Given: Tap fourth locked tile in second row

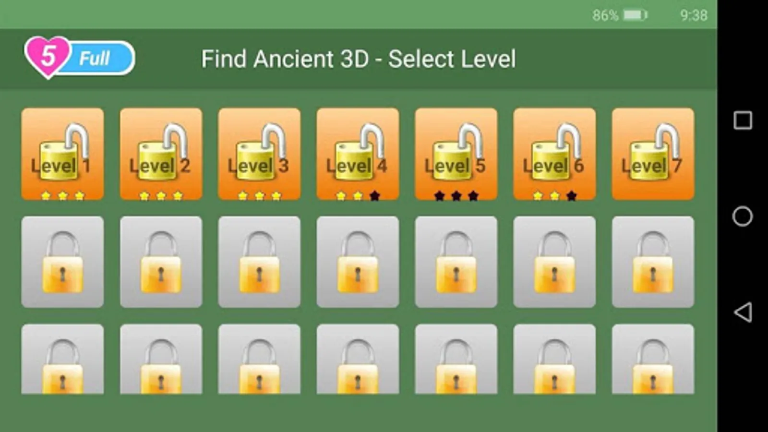Looking at the screenshot, I should tap(358, 262).
